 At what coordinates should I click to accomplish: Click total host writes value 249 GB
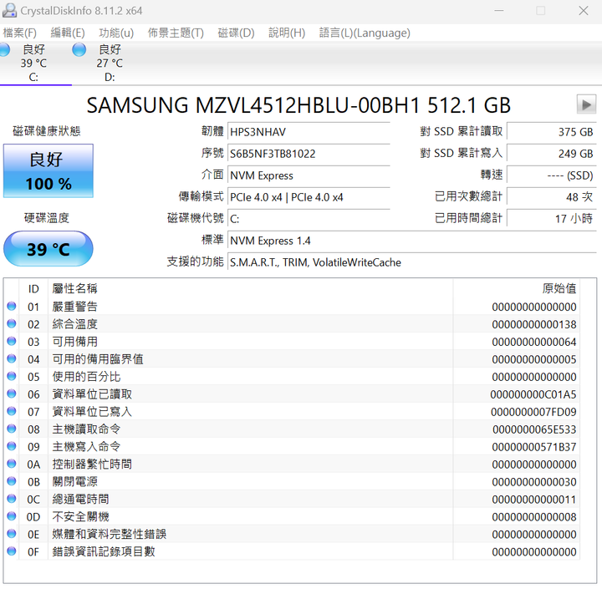[x=552, y=154]
